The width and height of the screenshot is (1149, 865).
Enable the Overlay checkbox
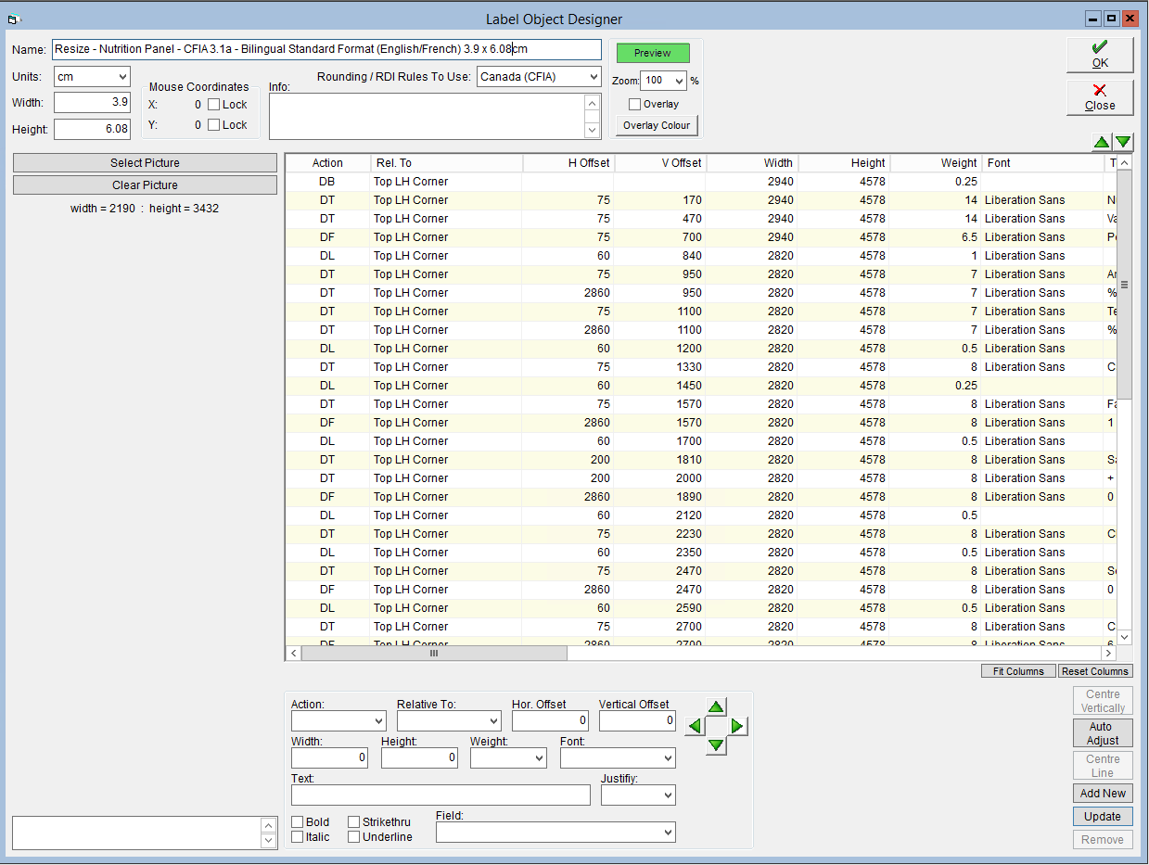634,104
